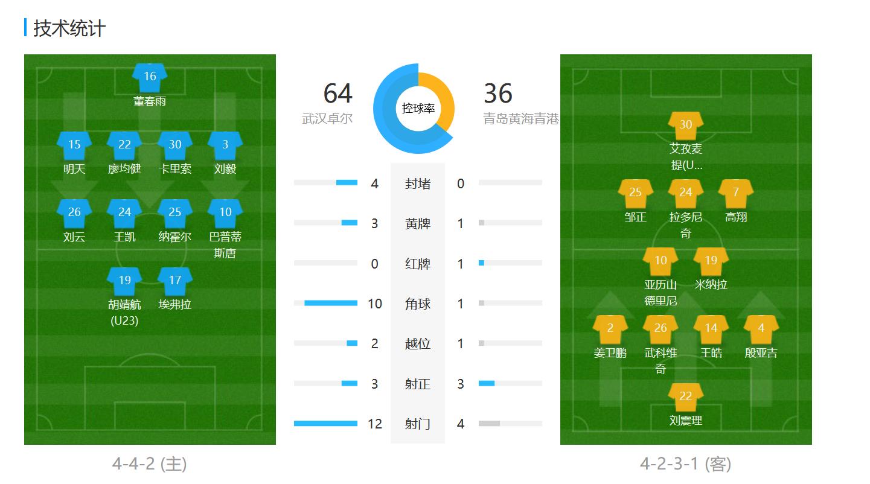Viewport: 870px width, 484px height.
Task: Select blue jersey 10 for 巴普蒂斯唐
Action: pos(225,212)
